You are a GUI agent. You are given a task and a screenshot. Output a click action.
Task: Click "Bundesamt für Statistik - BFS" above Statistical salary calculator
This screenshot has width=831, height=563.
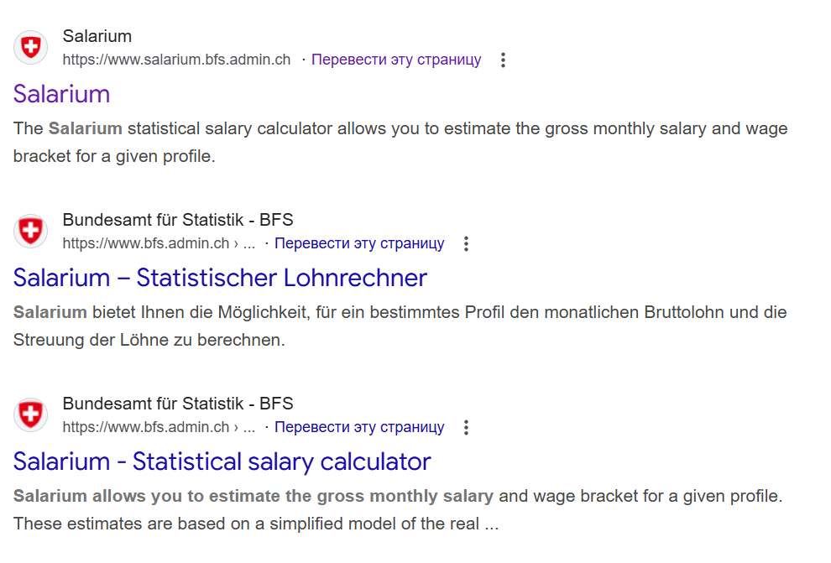[178, 404]
